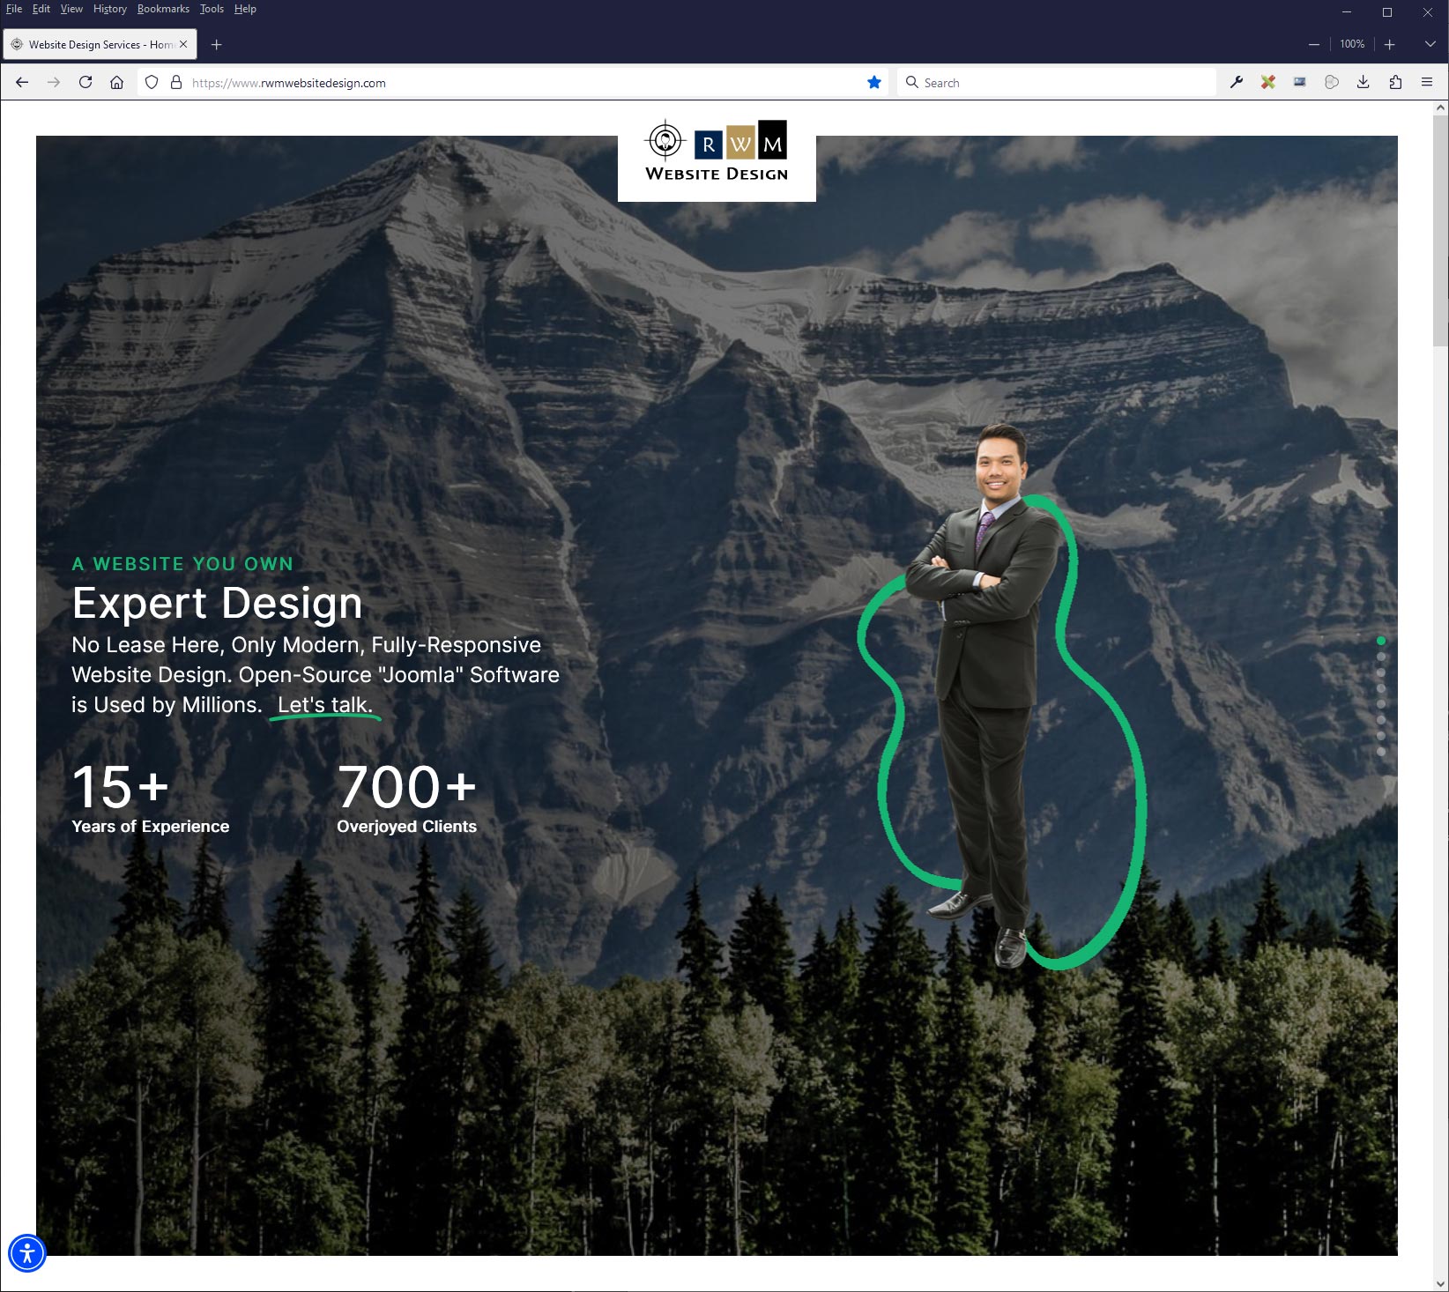Click the grey blob extension icon
The height and width of the screenshot is (1292, 1449).
(x=1332, y=82)
